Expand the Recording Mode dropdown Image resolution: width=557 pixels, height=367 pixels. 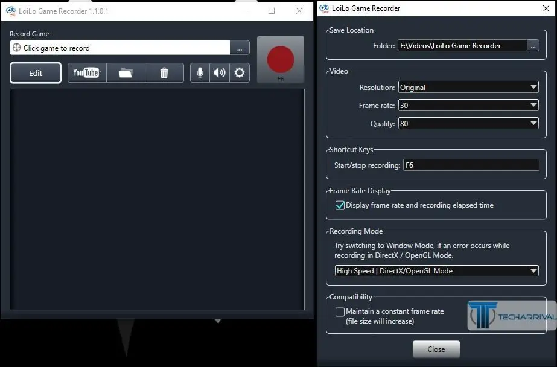coord(436,270)
